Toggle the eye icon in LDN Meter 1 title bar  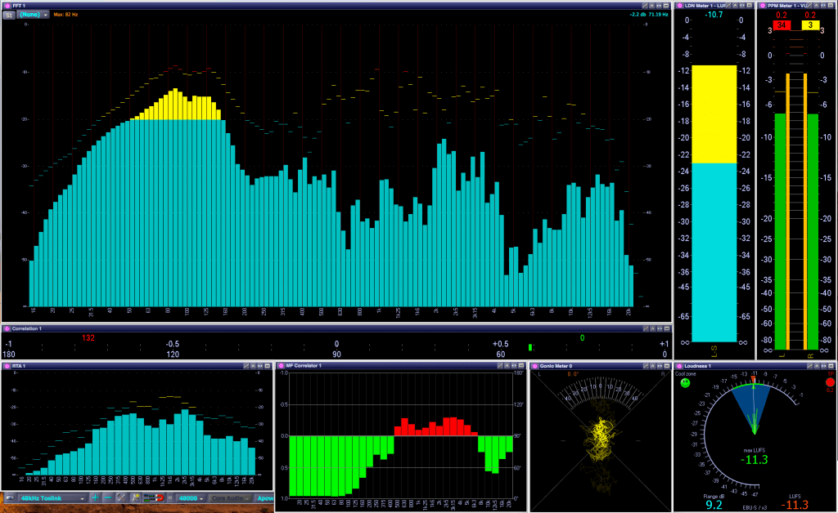(x=742, y=6)
